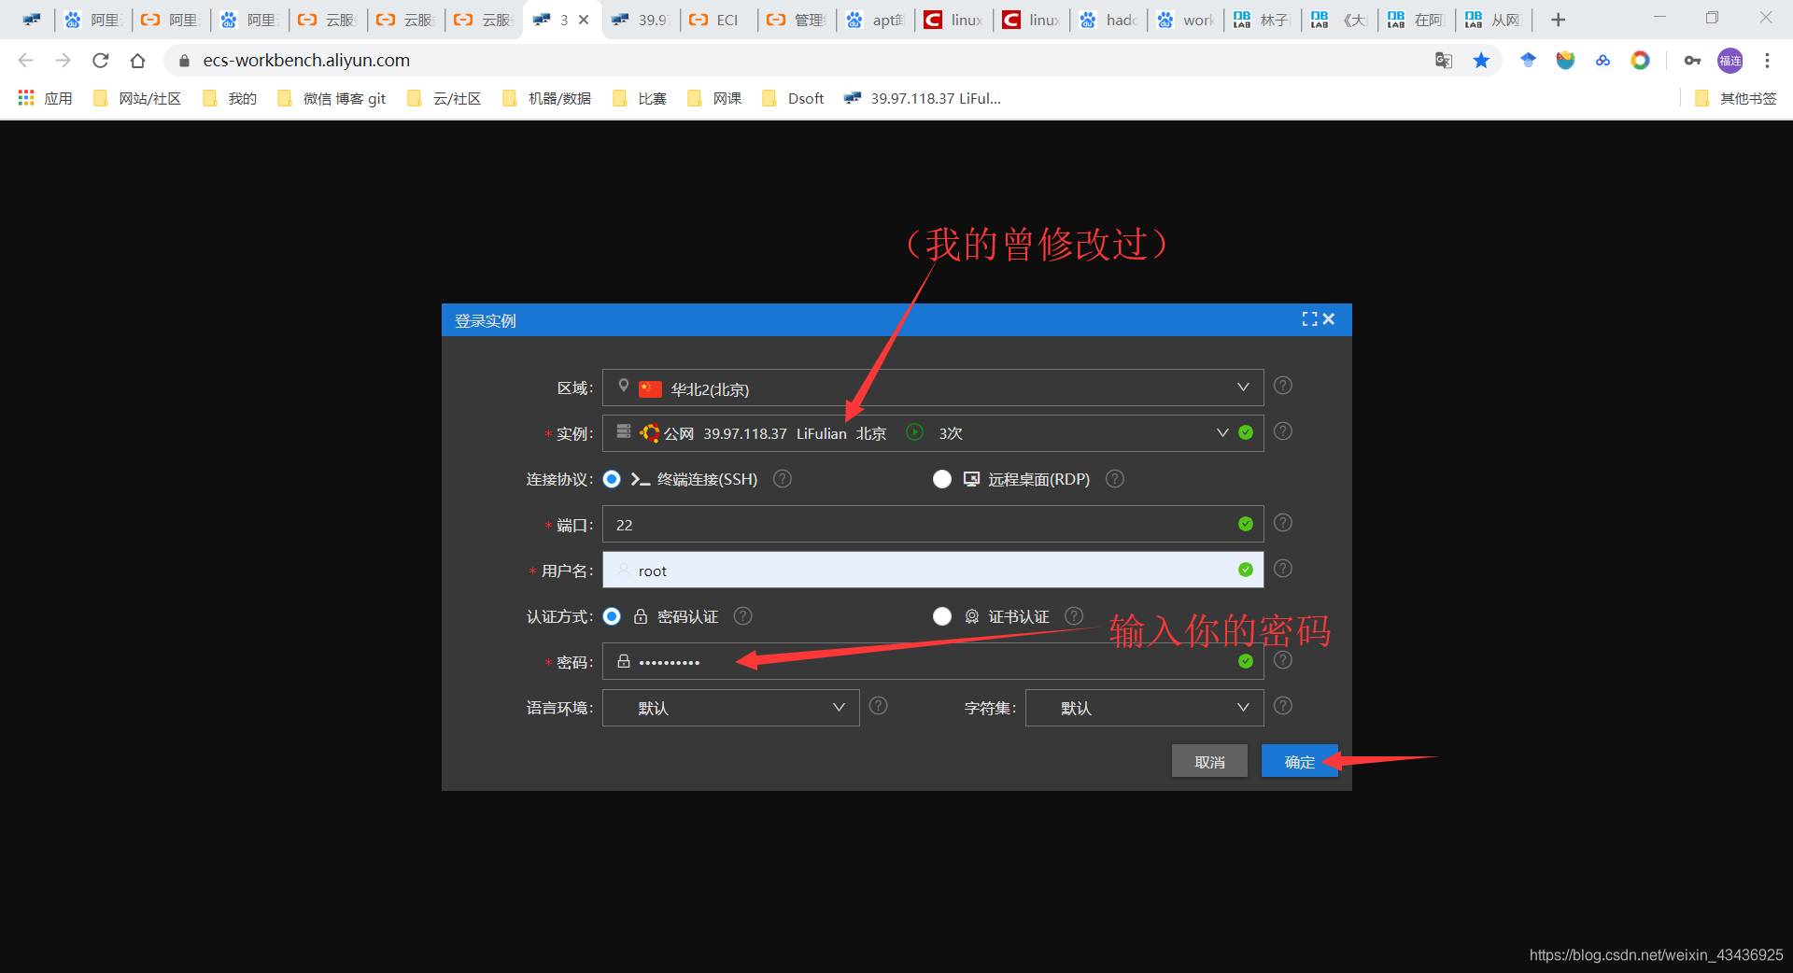Switch to the ECI browser tab

(x=719, y=20)
